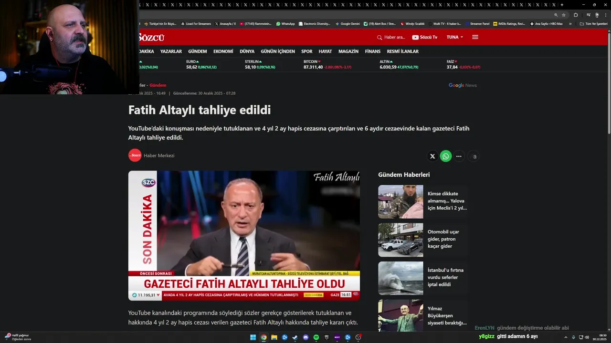Click the Sözcü logo in header

pos(151,37)
